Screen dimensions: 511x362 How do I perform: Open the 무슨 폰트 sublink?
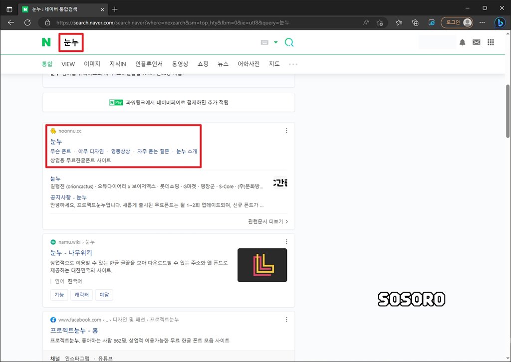click(x=60, y=152)
